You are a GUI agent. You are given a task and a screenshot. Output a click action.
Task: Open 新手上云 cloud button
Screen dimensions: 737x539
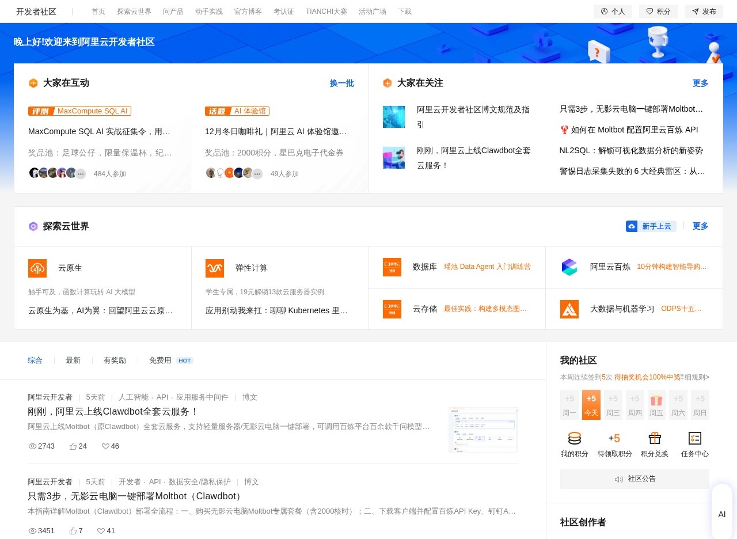[651, 226]
